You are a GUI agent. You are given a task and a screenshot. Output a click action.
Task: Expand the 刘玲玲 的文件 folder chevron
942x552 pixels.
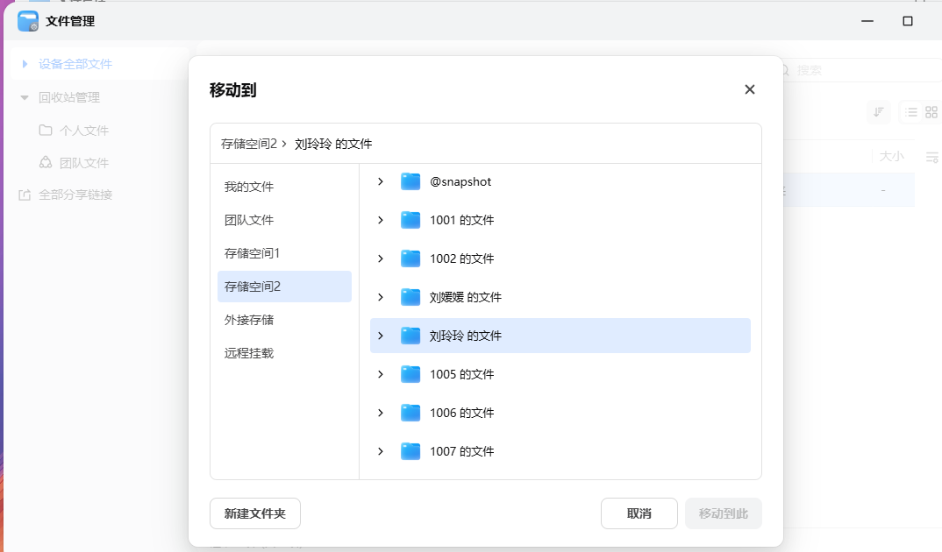click(x=381, y=336)
